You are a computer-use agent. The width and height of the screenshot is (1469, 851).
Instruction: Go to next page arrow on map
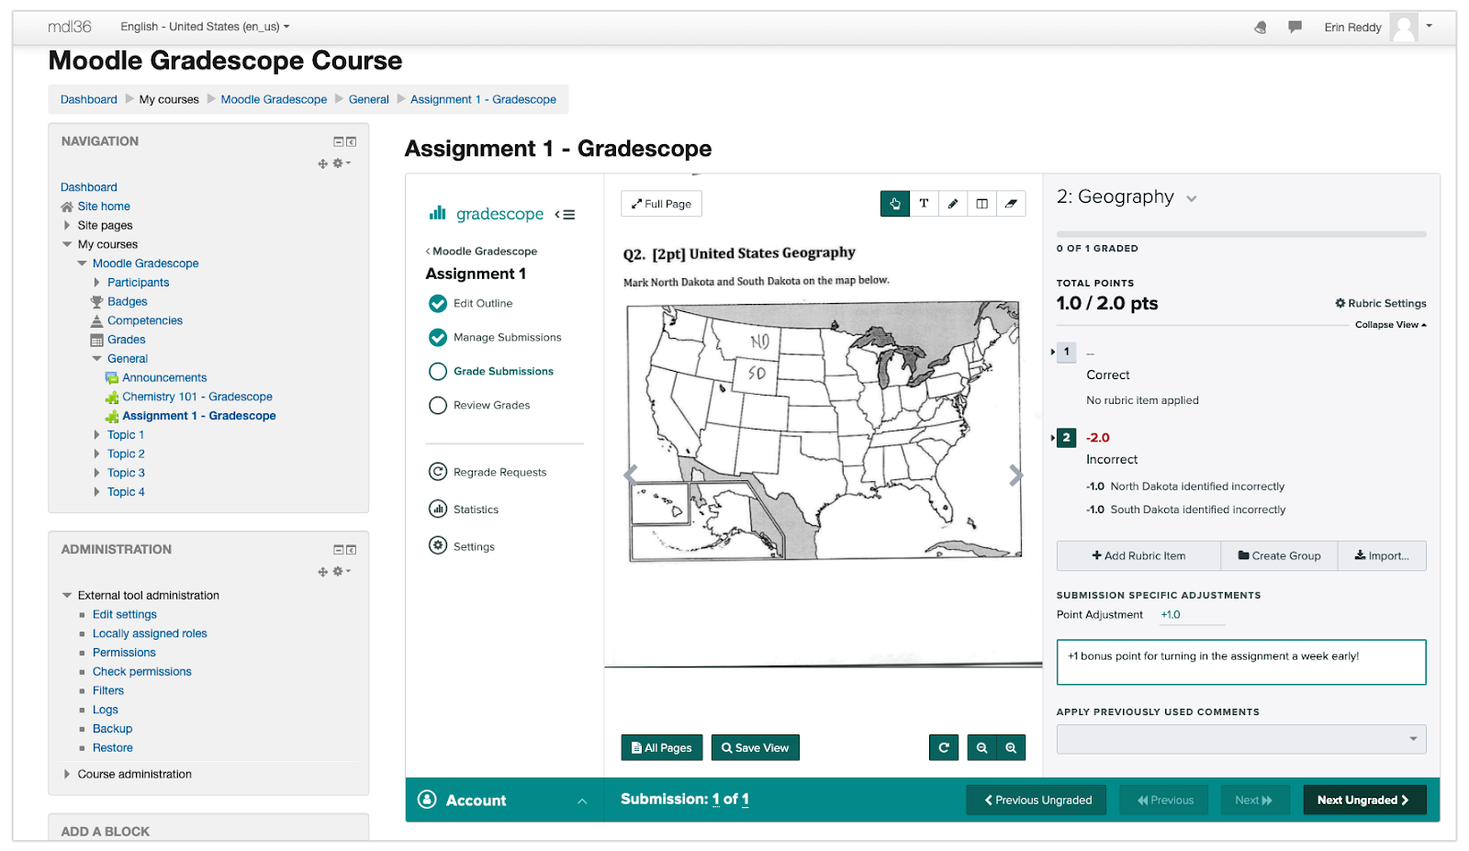pyautogui.click(x=1015, y=476)
